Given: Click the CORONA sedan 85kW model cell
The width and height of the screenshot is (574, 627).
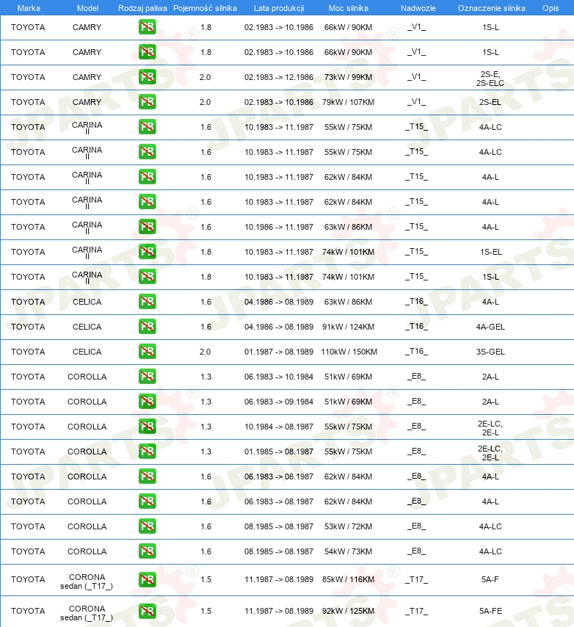Looking at the screenshot, I should (x=87, y=581).
